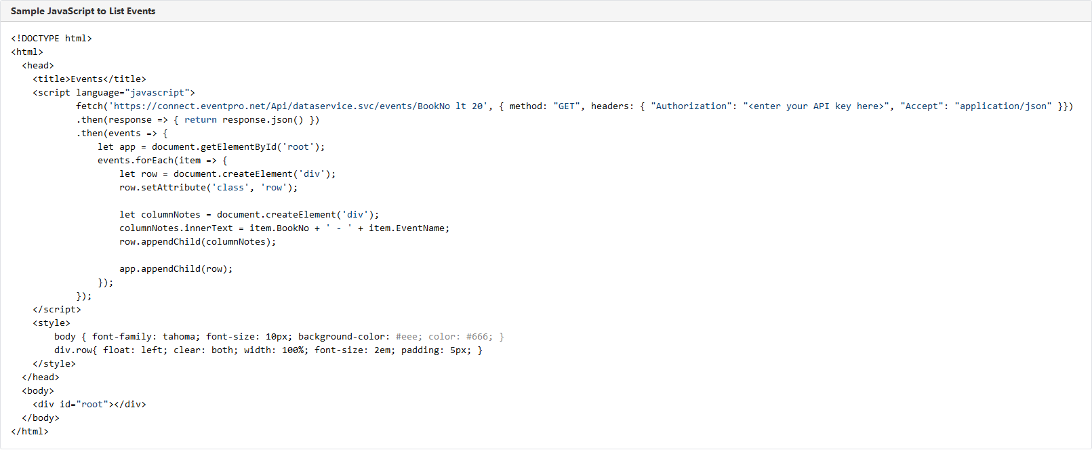Click the opening "<style>" tag line

[x=52, y=323]
